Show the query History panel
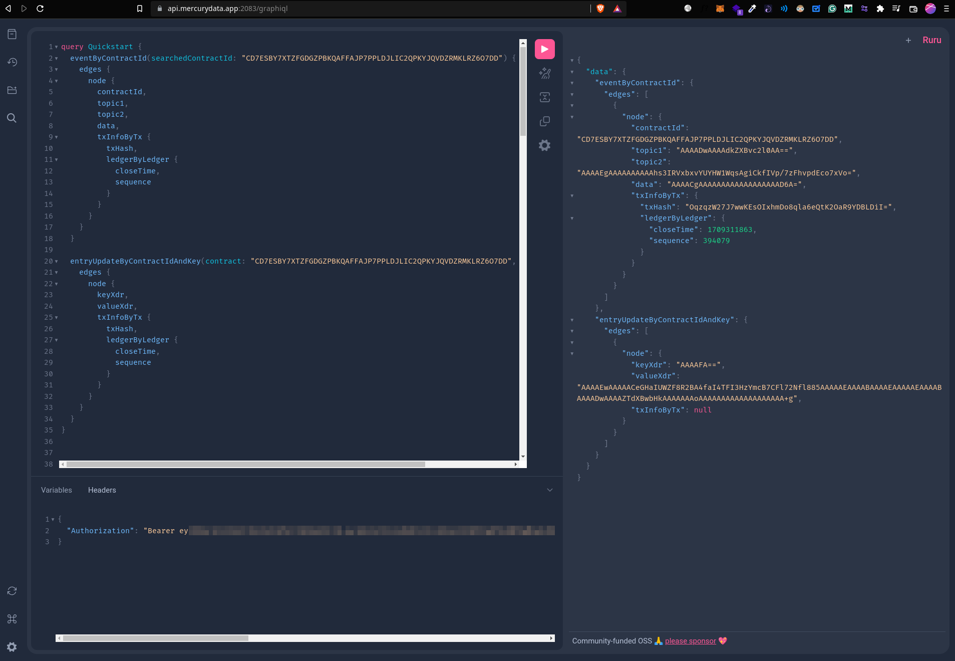 pos(12,62)
